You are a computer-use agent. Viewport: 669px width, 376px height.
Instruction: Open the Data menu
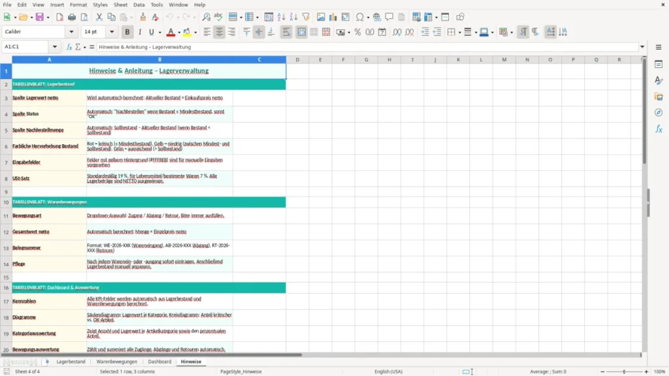(139, 5)
